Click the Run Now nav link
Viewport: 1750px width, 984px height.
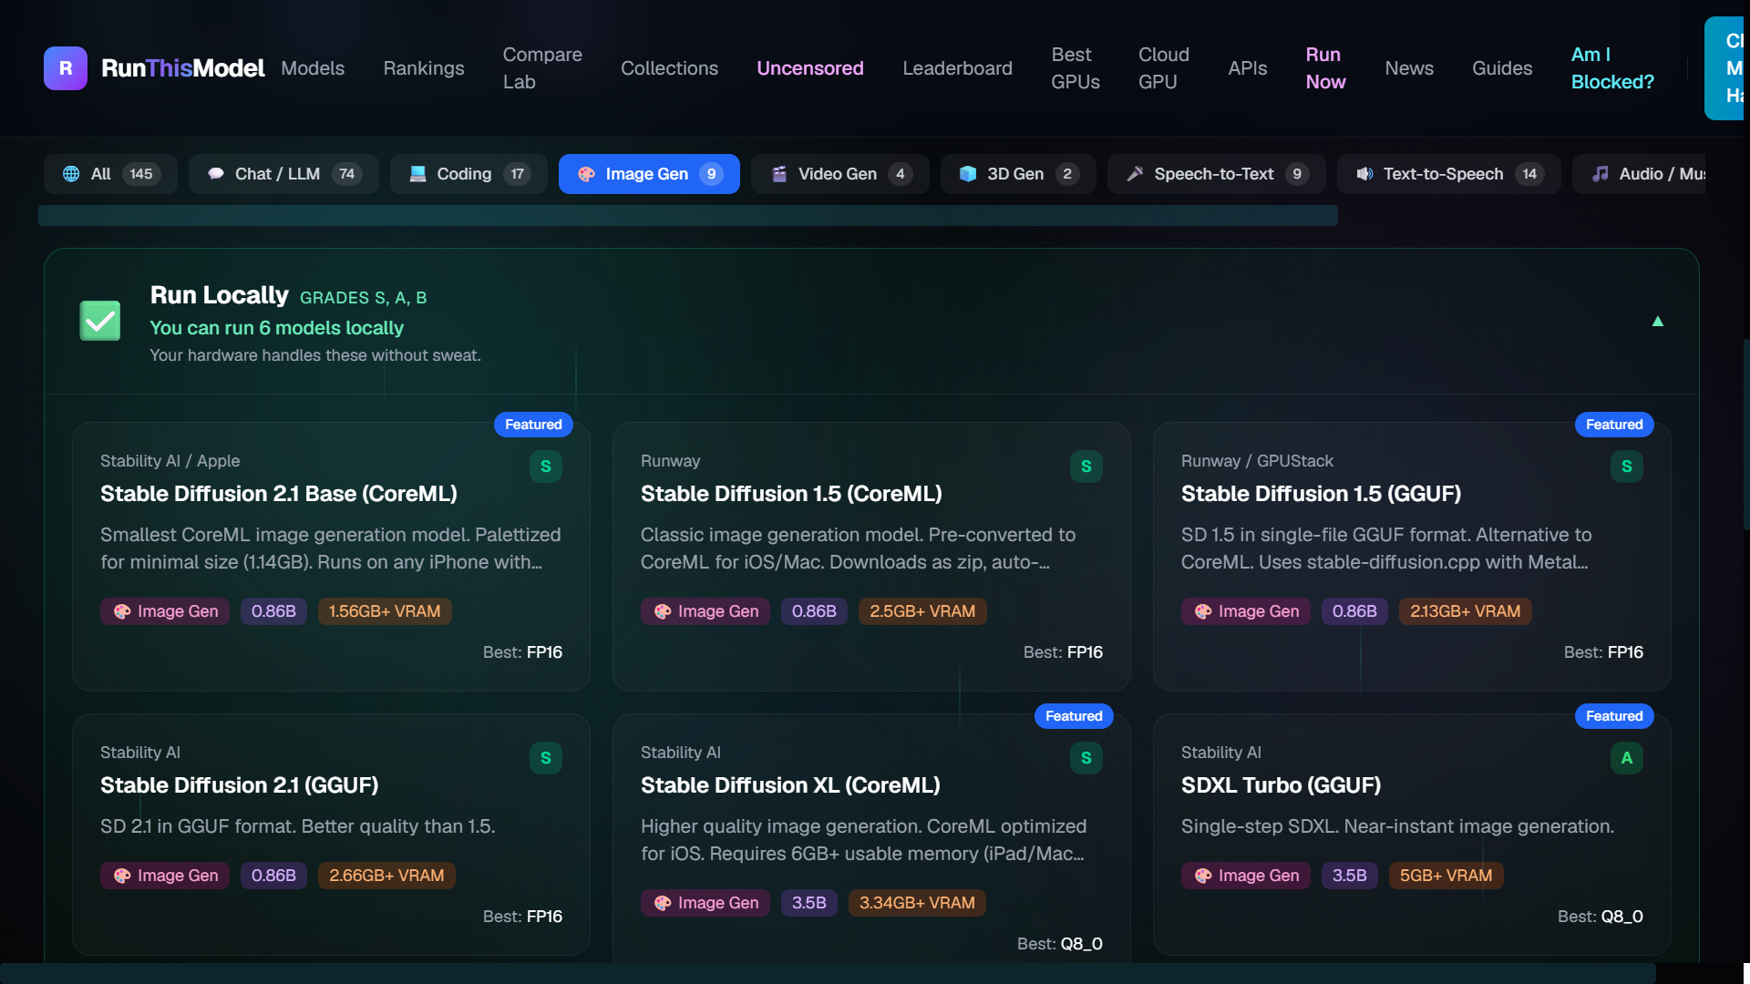1325,68
